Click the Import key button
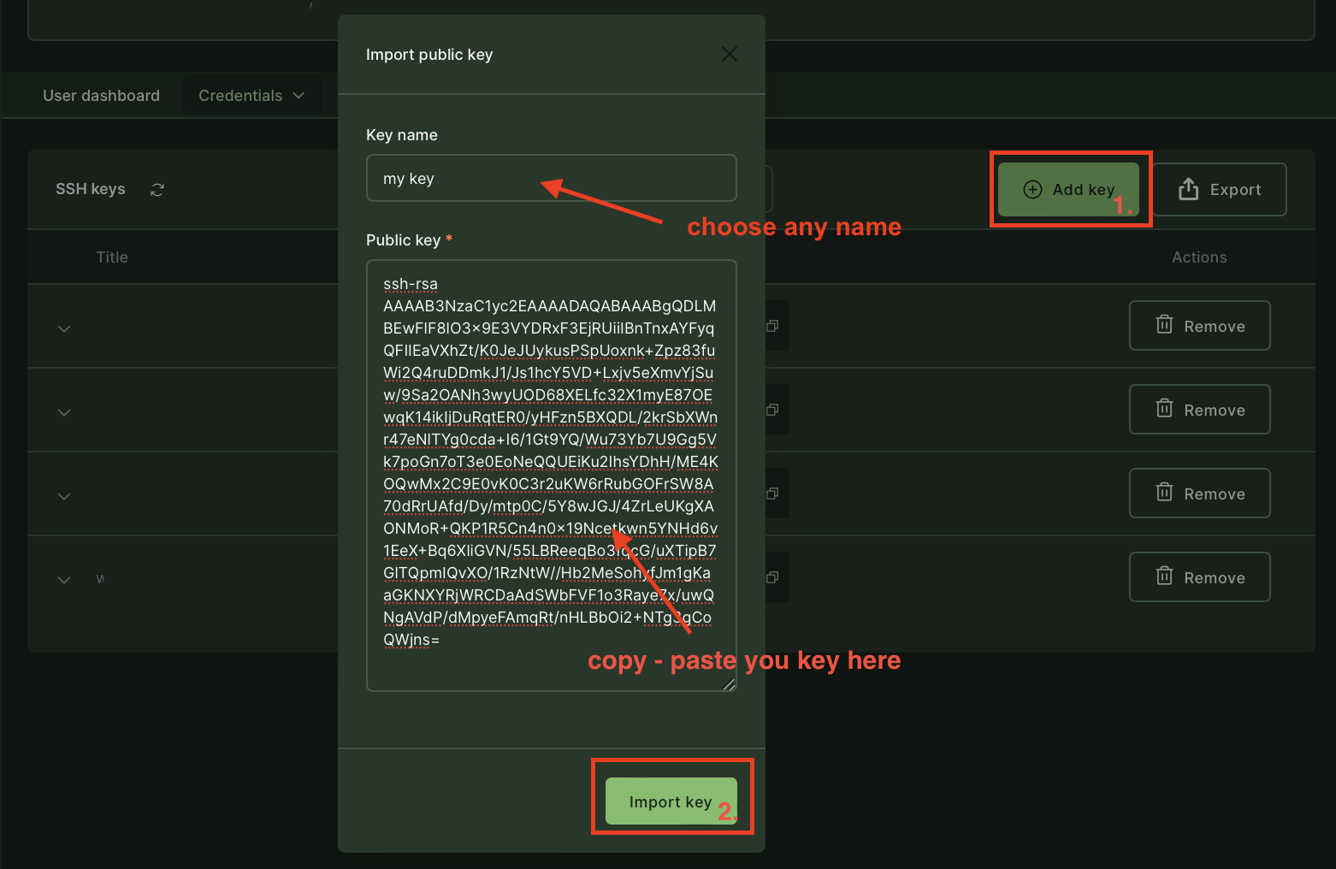 point(671,801)
